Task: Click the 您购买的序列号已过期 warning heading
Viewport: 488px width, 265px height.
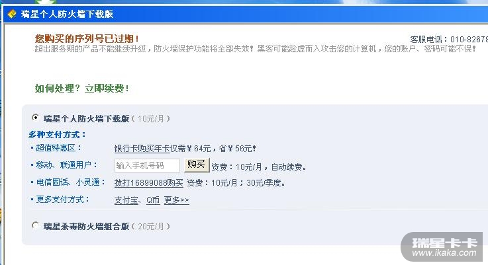Action: (x=87, y=38)
